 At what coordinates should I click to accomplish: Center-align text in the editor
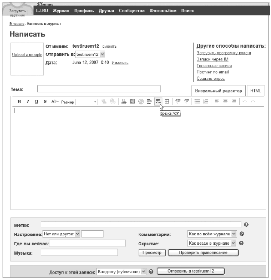coord(225,101)
